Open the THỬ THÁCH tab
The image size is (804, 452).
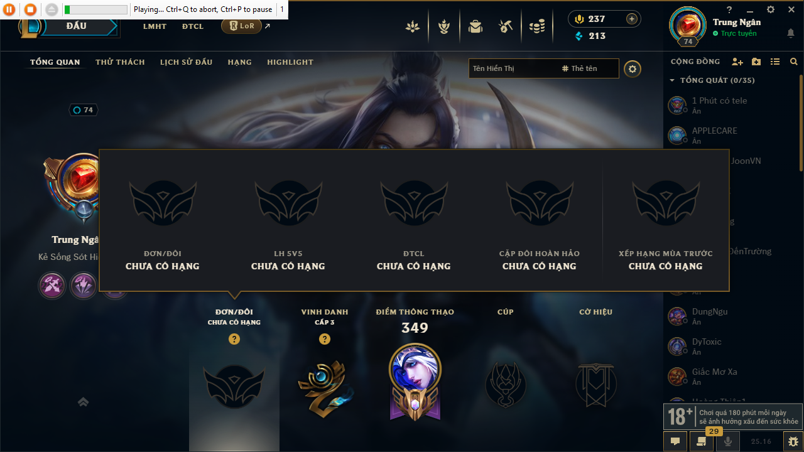click(120, 62)
